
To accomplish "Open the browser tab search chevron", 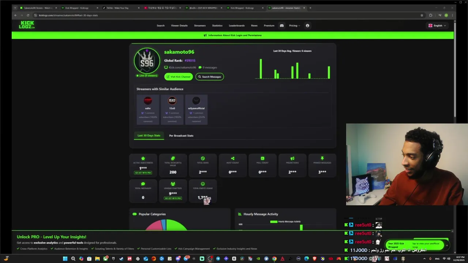I will tap(15, 8).
